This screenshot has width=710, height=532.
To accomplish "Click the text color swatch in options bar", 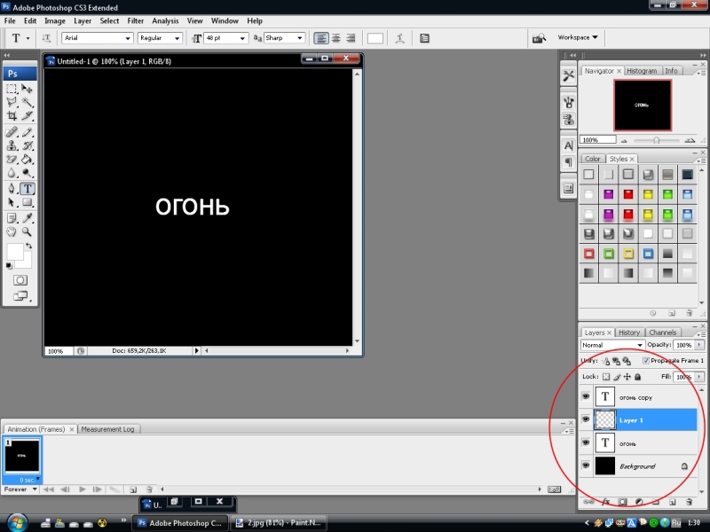I will [x=375, y=38].
